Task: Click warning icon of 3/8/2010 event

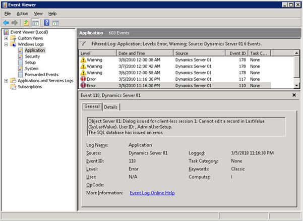Action: pyautogui.click(x=83, y=60)
